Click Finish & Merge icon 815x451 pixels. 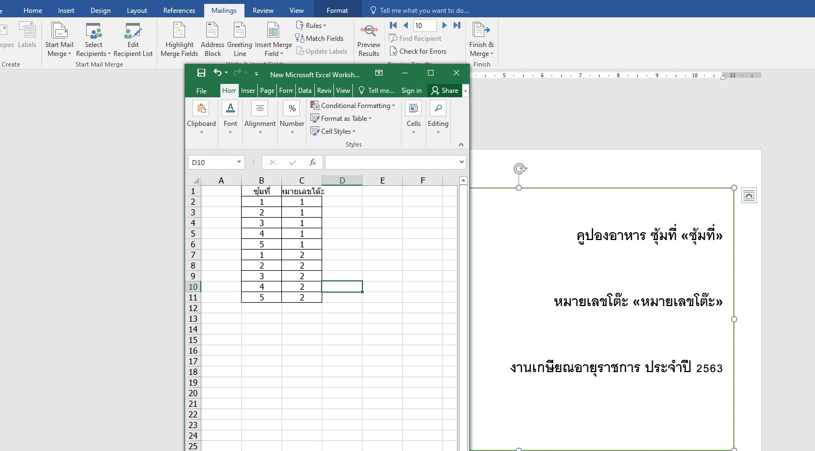[481, 31]
